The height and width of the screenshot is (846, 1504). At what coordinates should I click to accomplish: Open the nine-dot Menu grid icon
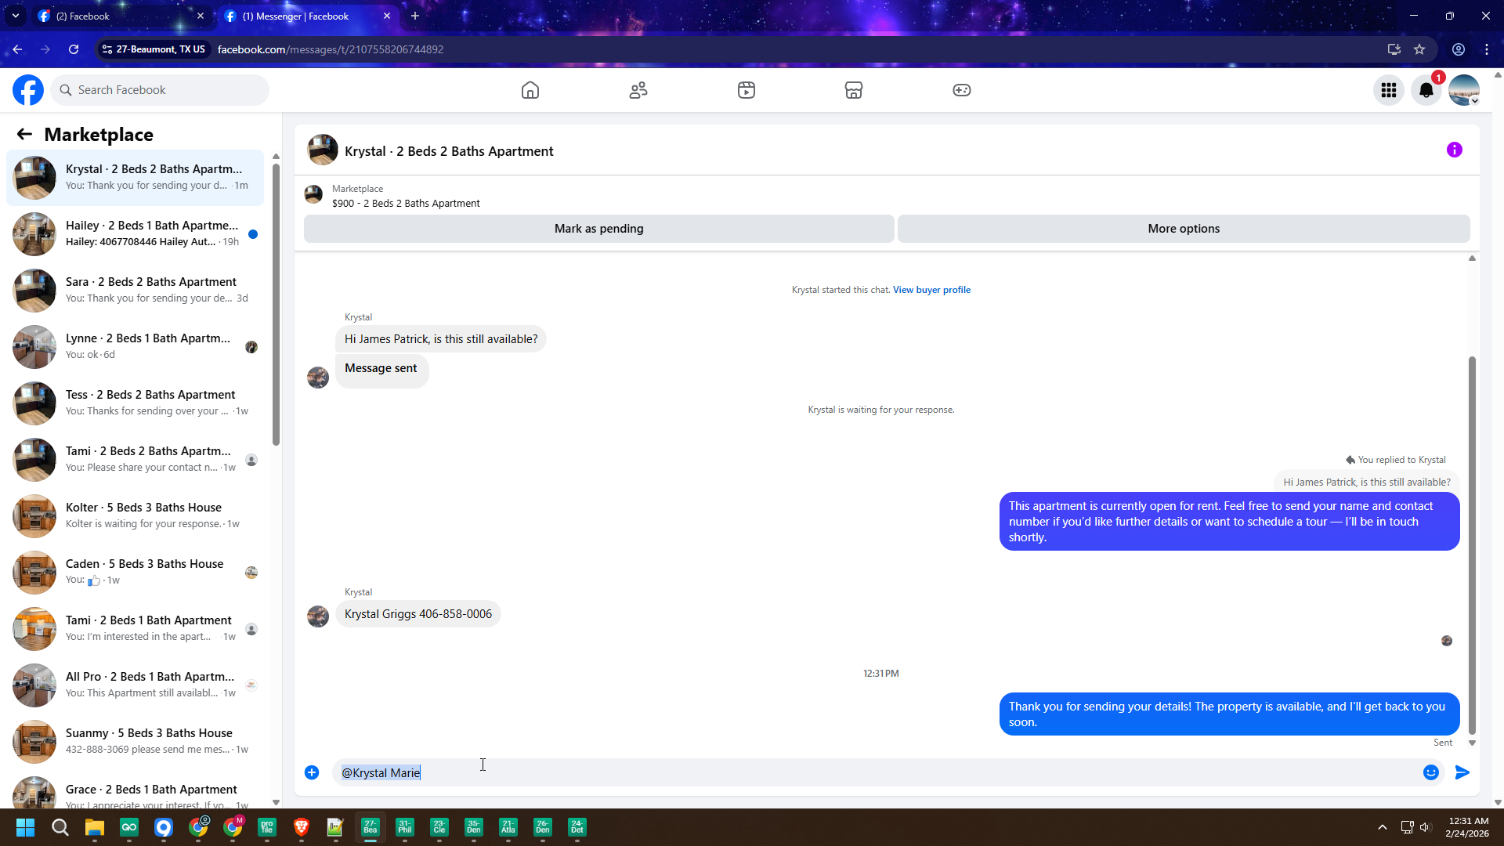(x=1389, y=90)
